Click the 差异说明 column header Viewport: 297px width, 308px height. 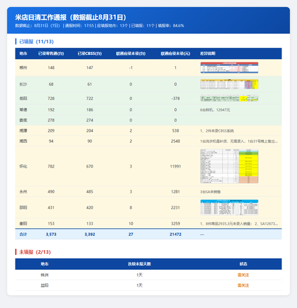pos(207,54)
